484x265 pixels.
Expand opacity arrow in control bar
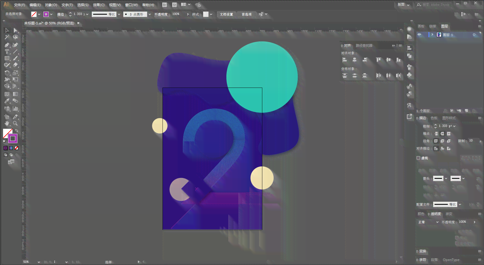[188, 14]
